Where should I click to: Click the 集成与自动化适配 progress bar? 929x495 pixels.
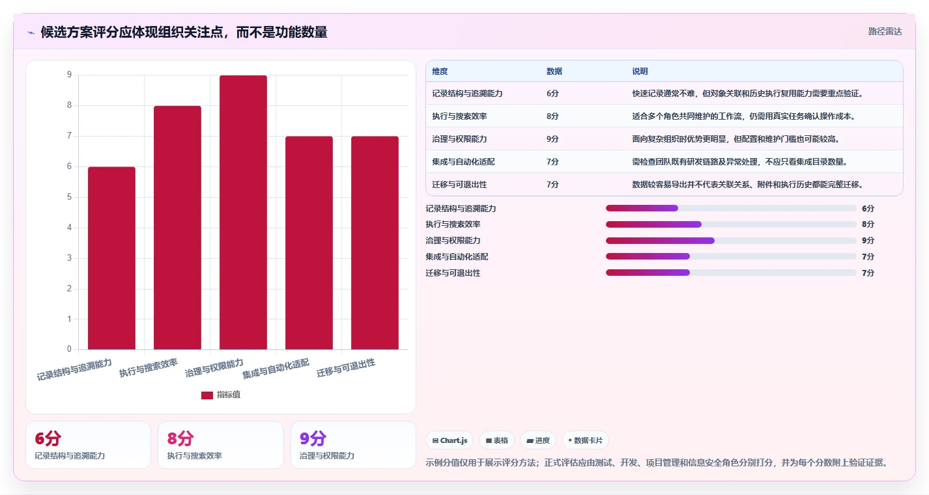coord(731,257)
